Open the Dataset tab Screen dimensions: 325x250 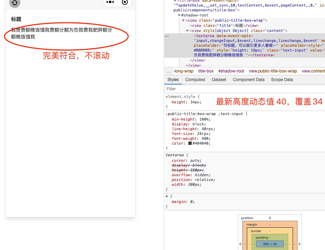coord(219,80)
